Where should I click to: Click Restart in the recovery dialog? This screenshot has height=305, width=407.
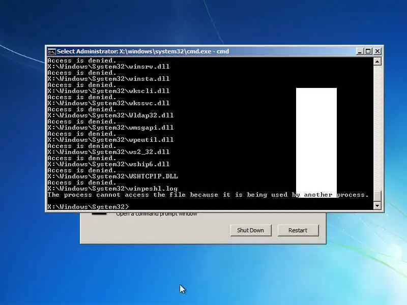(298, 230)
